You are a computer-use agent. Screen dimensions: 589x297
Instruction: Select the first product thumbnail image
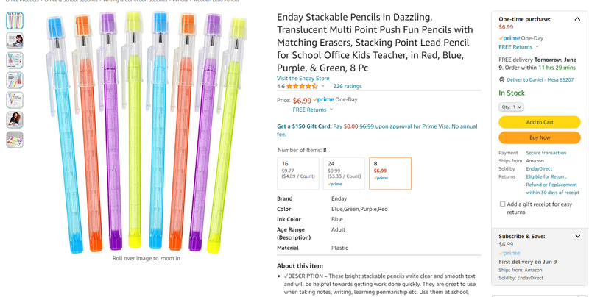point(15,21)
